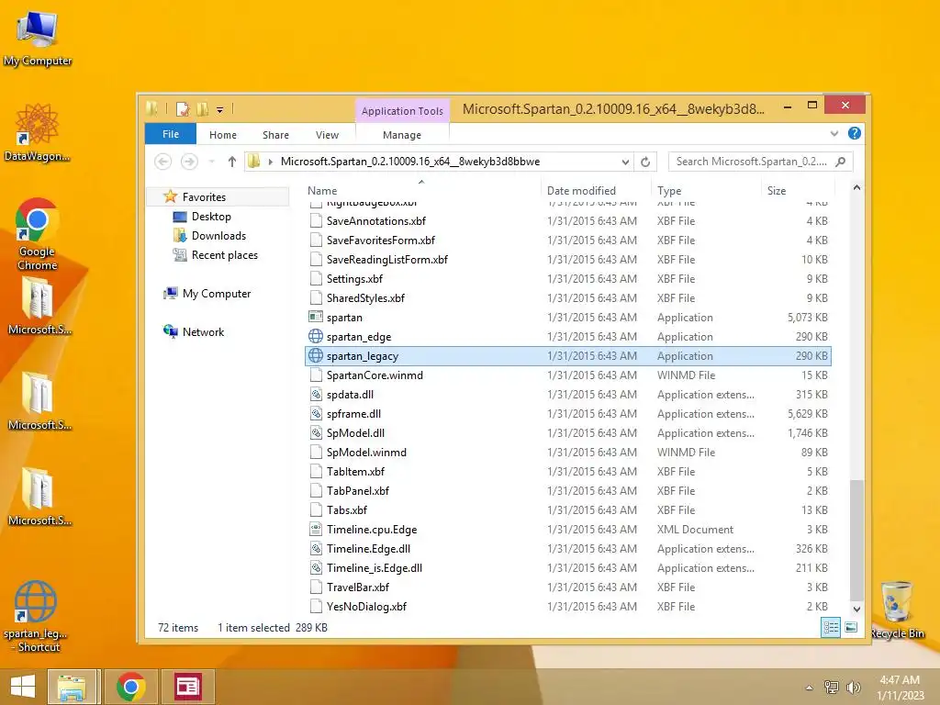Click the vertical scrollbar thumb
Viewport: 940px width, 705px height.
(856, 540)
